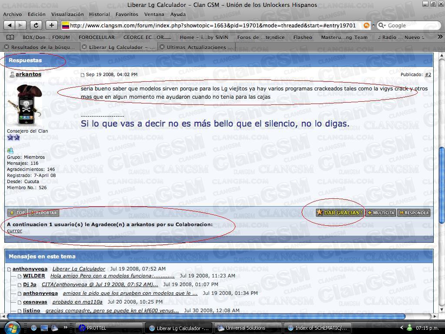
Task: Click the REPORTAR button
Action: [x=44, y=212]
